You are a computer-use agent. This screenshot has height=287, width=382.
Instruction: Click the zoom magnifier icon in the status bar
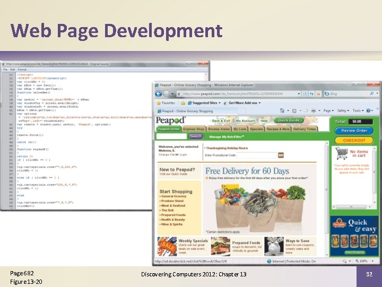pyautogui.click(x=357, y=261)
